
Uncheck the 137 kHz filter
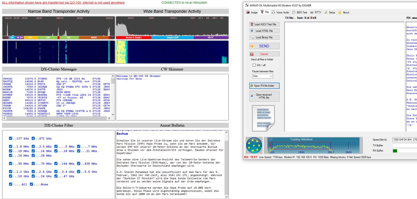[x=10, y=138]
